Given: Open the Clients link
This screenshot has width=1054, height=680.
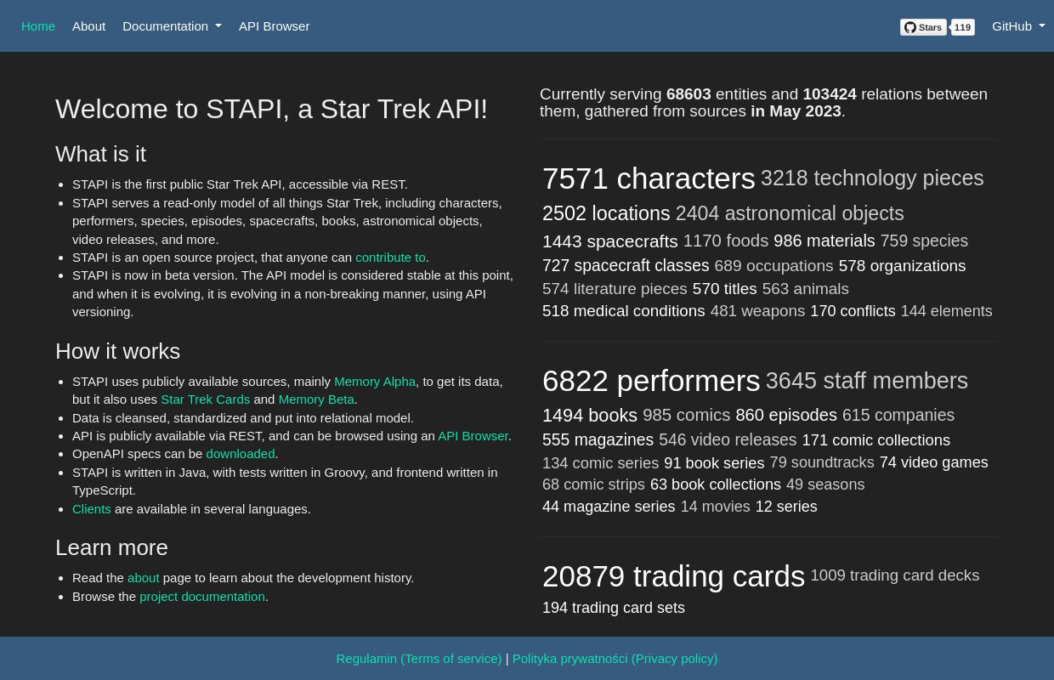Looking at the screenshot, I should [x=92, y=509].
